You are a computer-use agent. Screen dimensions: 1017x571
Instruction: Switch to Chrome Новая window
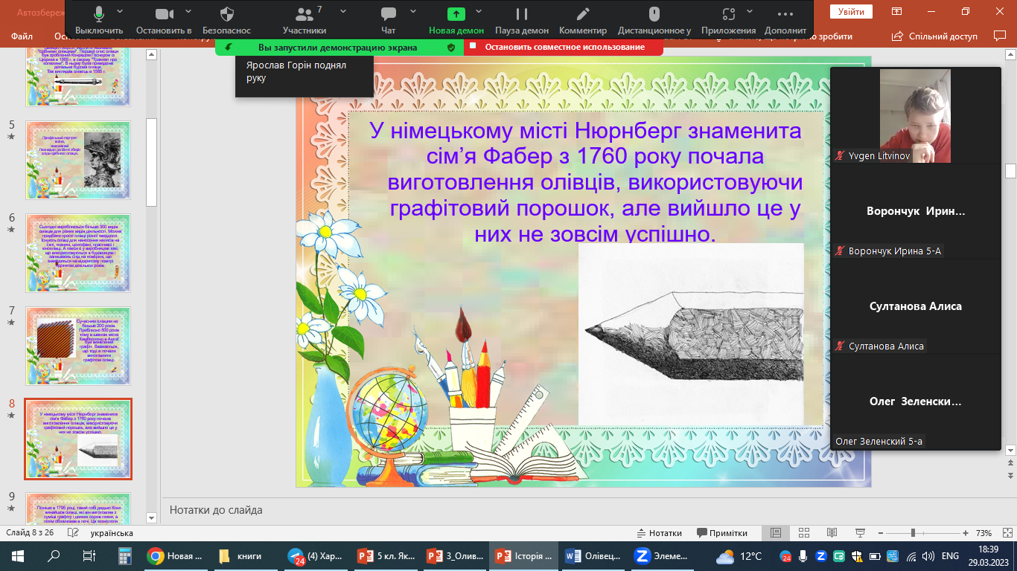(x=176, y=556)
